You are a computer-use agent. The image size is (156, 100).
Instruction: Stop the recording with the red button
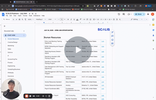(x=27, y=96)
